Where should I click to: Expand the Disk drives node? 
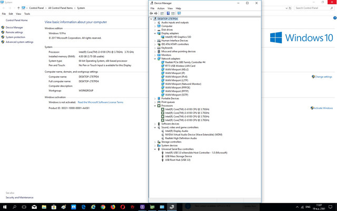point(155,30)
